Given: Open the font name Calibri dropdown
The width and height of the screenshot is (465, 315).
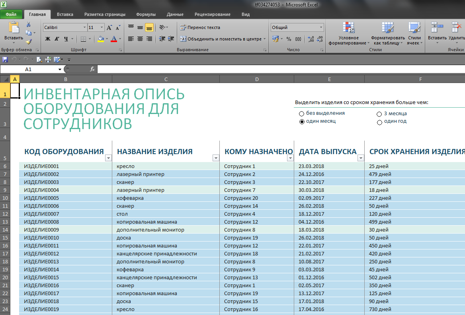Looking at the screenshot, I should coord(84,27).
